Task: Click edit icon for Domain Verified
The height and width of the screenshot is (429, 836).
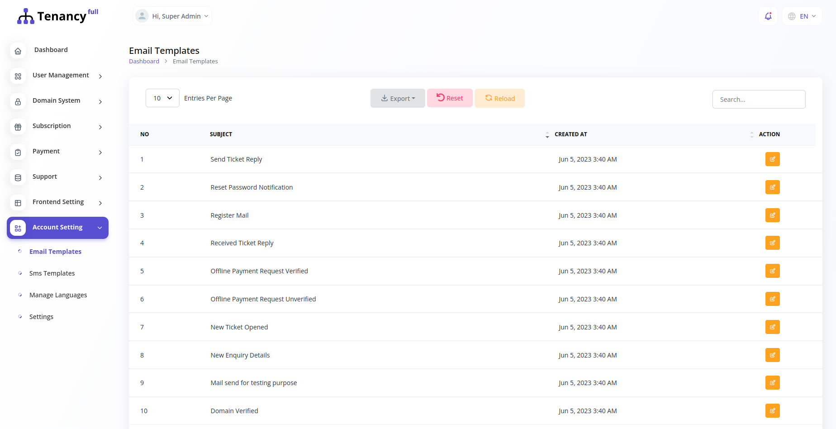Action: tap(772, 411)
